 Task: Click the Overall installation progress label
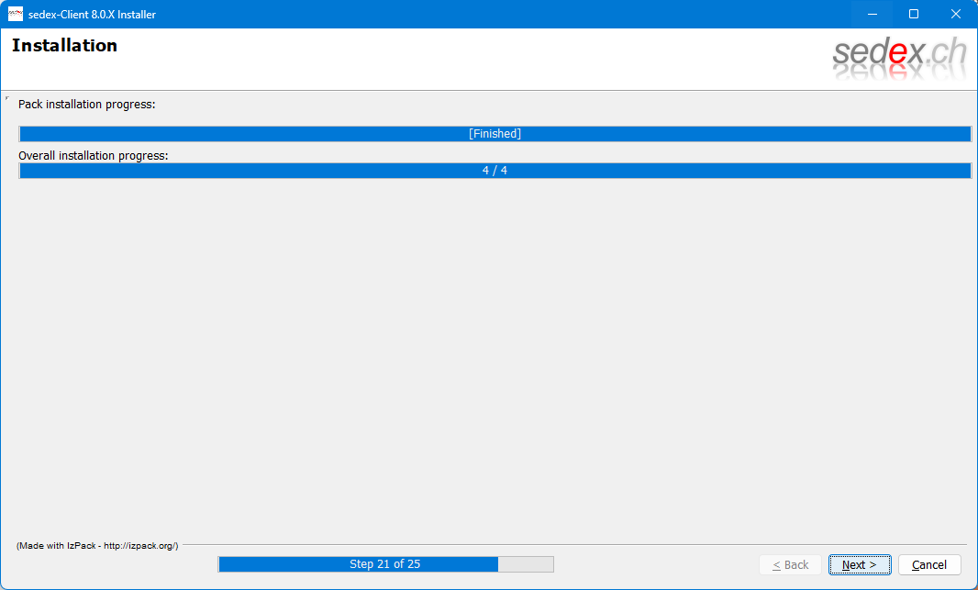(x=94, y=156)
